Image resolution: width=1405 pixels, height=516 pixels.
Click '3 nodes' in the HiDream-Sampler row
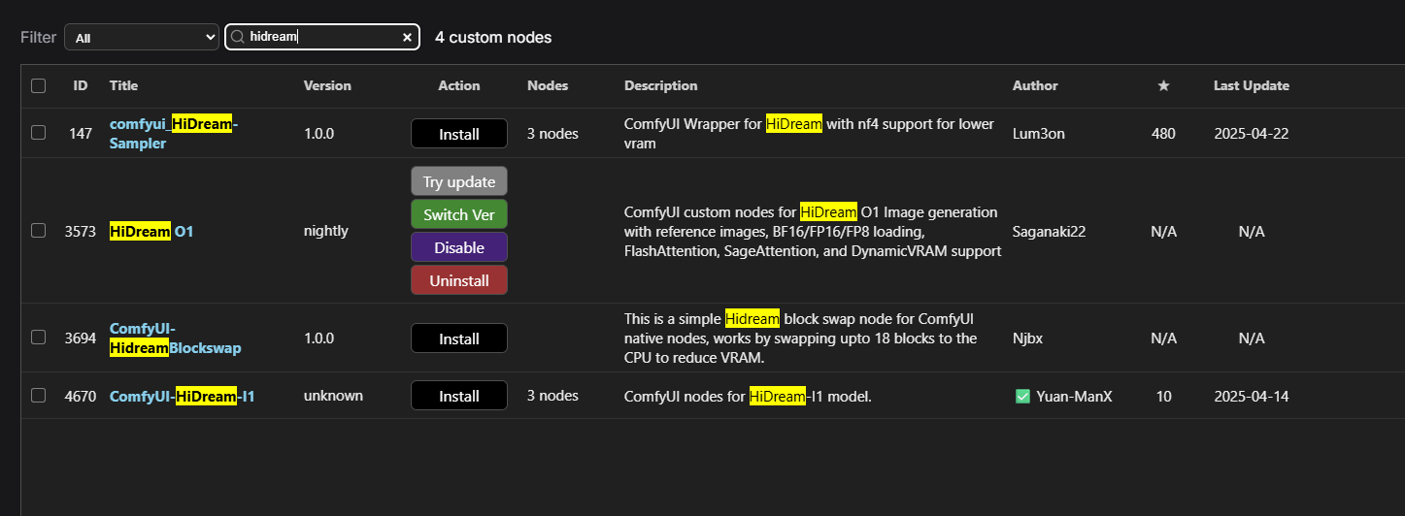point(552,134)
